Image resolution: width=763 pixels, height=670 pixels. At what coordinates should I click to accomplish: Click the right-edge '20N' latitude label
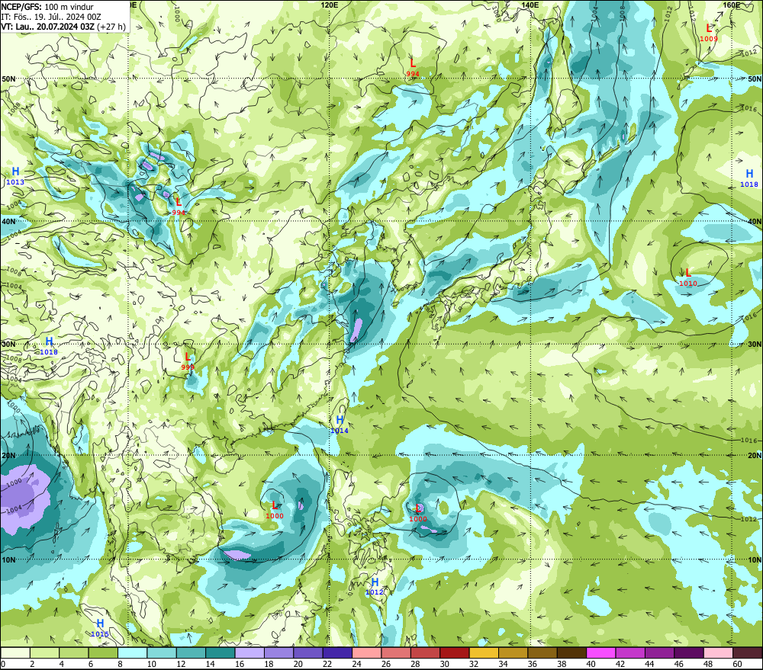[x=755, y=456]
